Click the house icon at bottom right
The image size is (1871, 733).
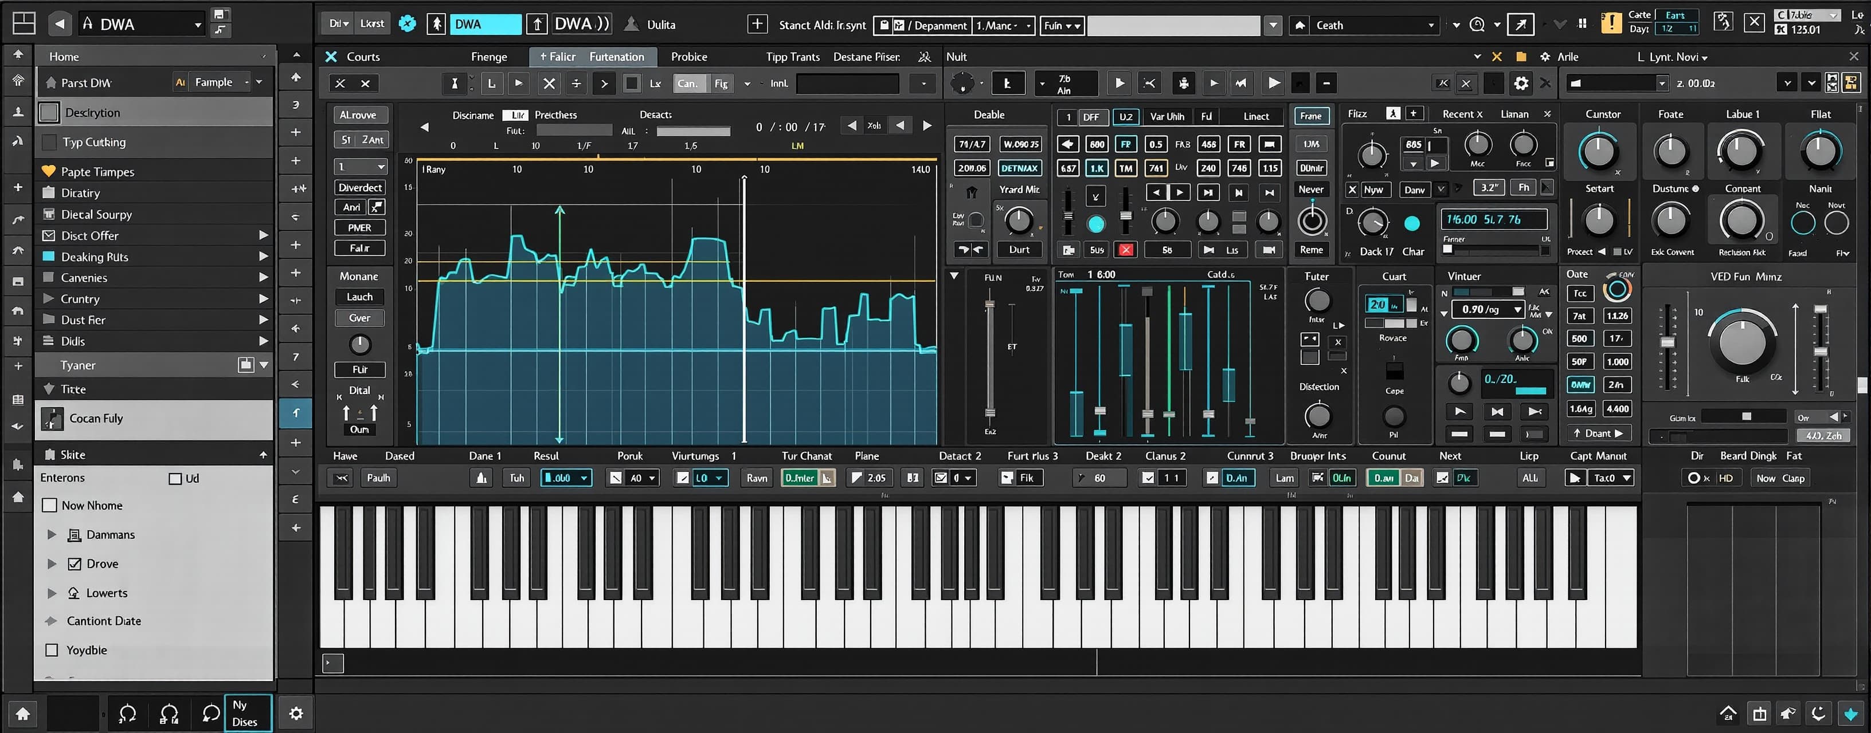tap(1728, 714)
